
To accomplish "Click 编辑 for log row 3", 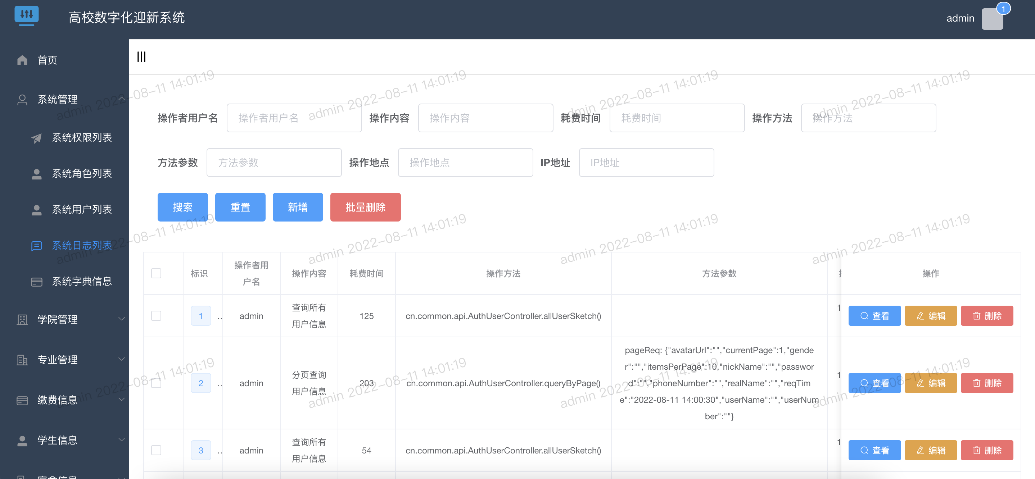I will click(x=931, y=450).
